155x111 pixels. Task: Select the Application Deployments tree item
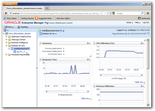pyautogui.click(x=21, y=36)
